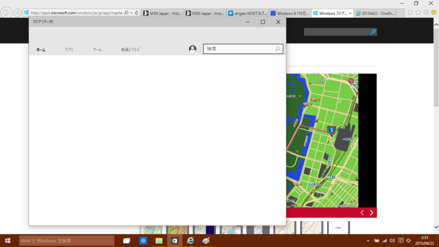Select the 映画とテレビ tab in Store

pyautogui.click(x=131, y=49)
